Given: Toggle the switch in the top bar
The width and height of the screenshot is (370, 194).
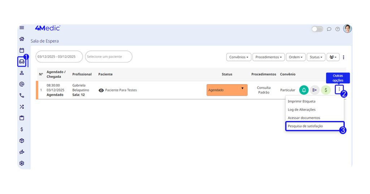Looking at the screenshot, I should (317, 29).
